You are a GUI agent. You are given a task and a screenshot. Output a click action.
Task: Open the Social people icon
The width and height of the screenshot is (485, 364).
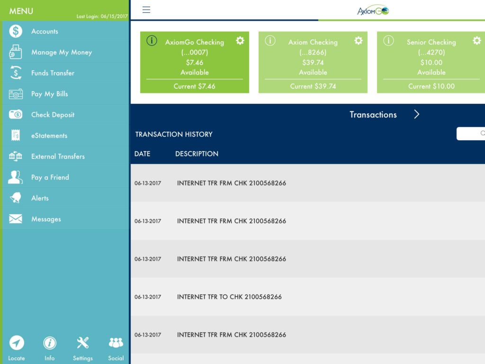tap(116, 343)
